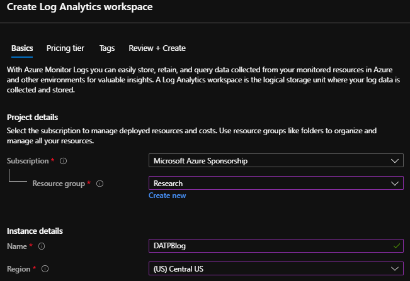Image resolution: width=410 pixels, height=281 pixels.
Task: Click the chevron arrow on Resource group dropdown
Action: [395, 184]
